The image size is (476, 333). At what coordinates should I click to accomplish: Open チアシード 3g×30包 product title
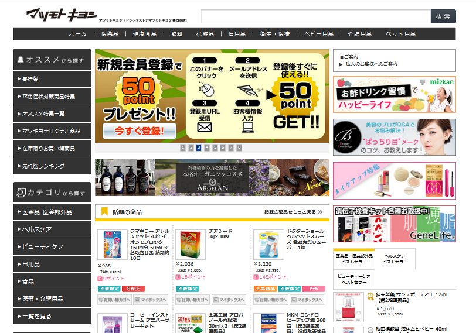pos(220,234)
